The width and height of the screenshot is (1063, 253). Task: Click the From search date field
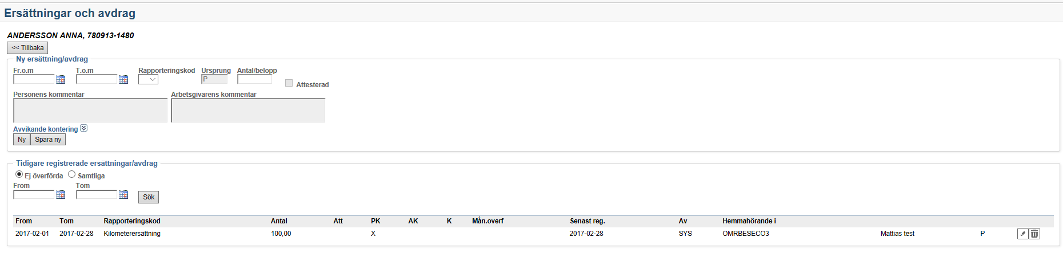pyautogui.click(x=34, y=195)
